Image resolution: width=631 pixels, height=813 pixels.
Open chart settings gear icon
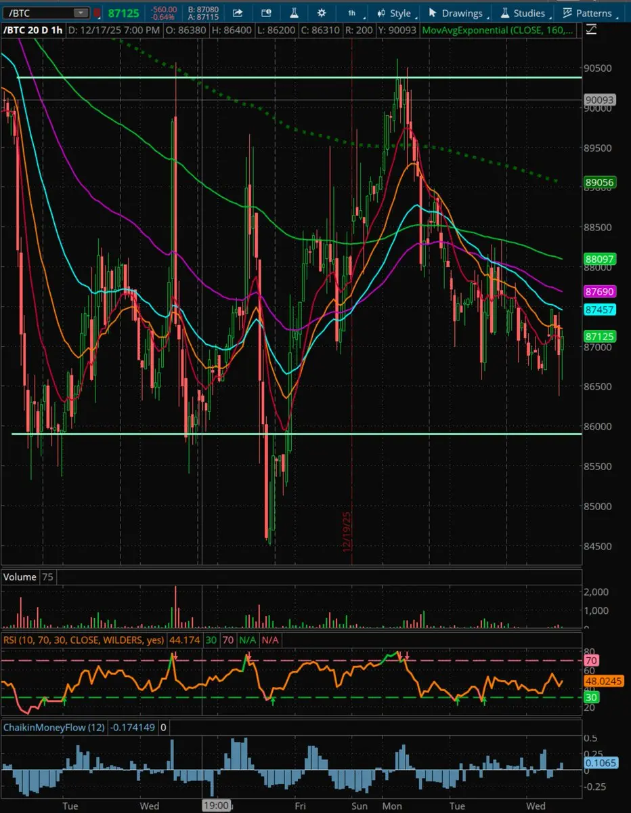(322, 12)
